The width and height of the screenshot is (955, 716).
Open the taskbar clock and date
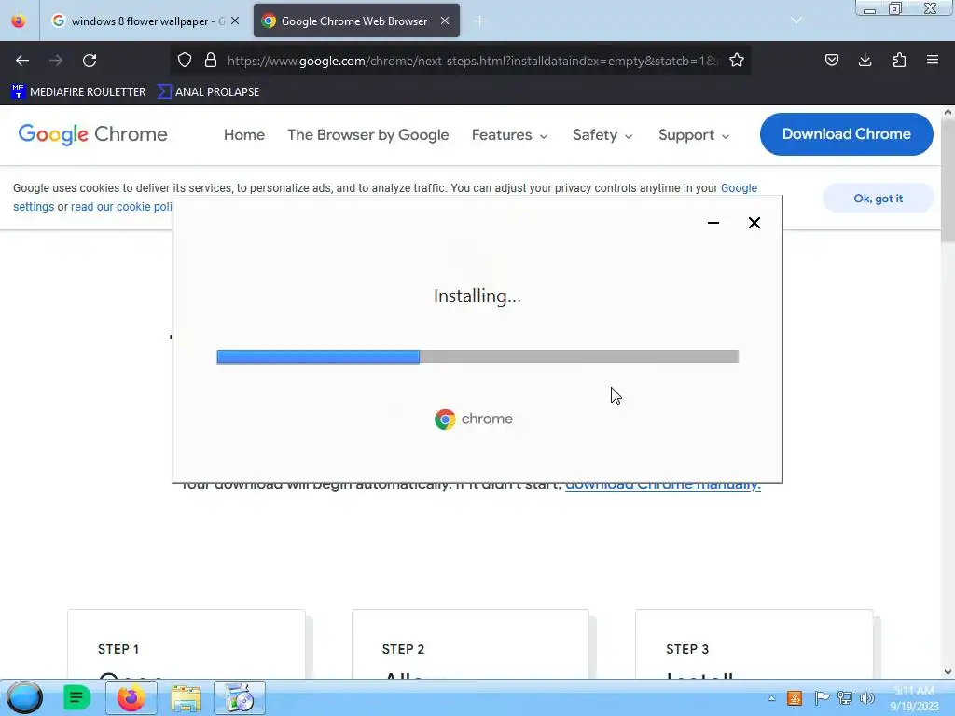pos(914,698)
